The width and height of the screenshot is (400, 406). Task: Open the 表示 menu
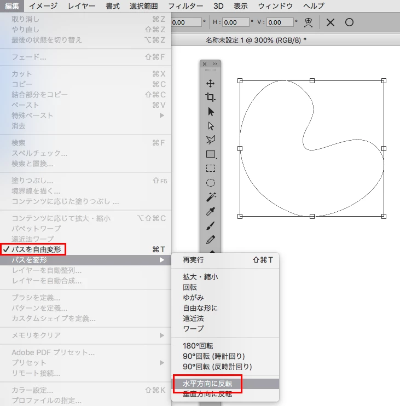pyautogui.click(x=241, y=5)
